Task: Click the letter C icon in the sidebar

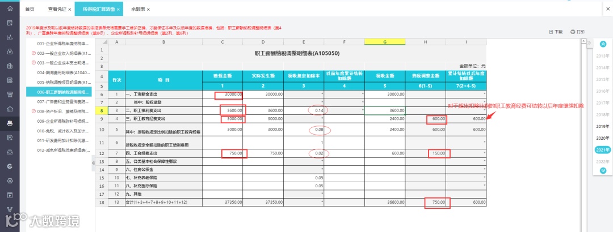Action: [10, 166]
